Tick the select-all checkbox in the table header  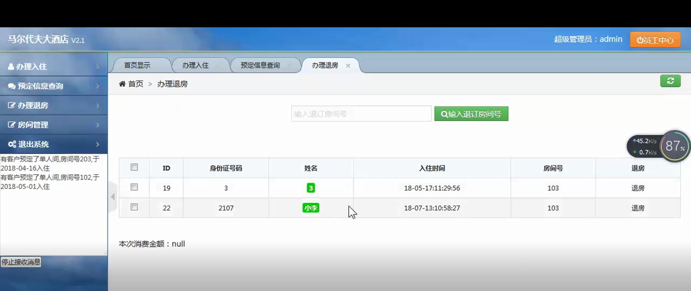click(134, 167)
